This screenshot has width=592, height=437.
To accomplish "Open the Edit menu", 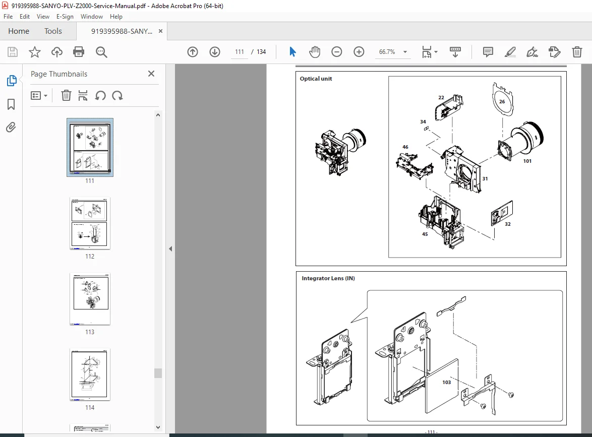I will coord(25,17).
